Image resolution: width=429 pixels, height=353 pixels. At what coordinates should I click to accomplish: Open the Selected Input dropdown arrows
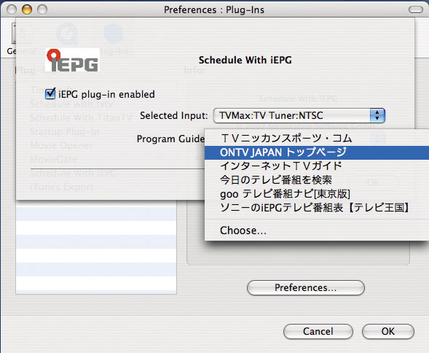(x=377, y=115)
